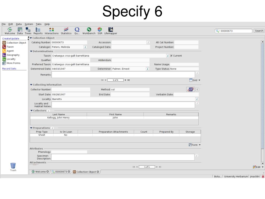
Task: Click the info icon beside Accession field
Action: coord(148,42)
